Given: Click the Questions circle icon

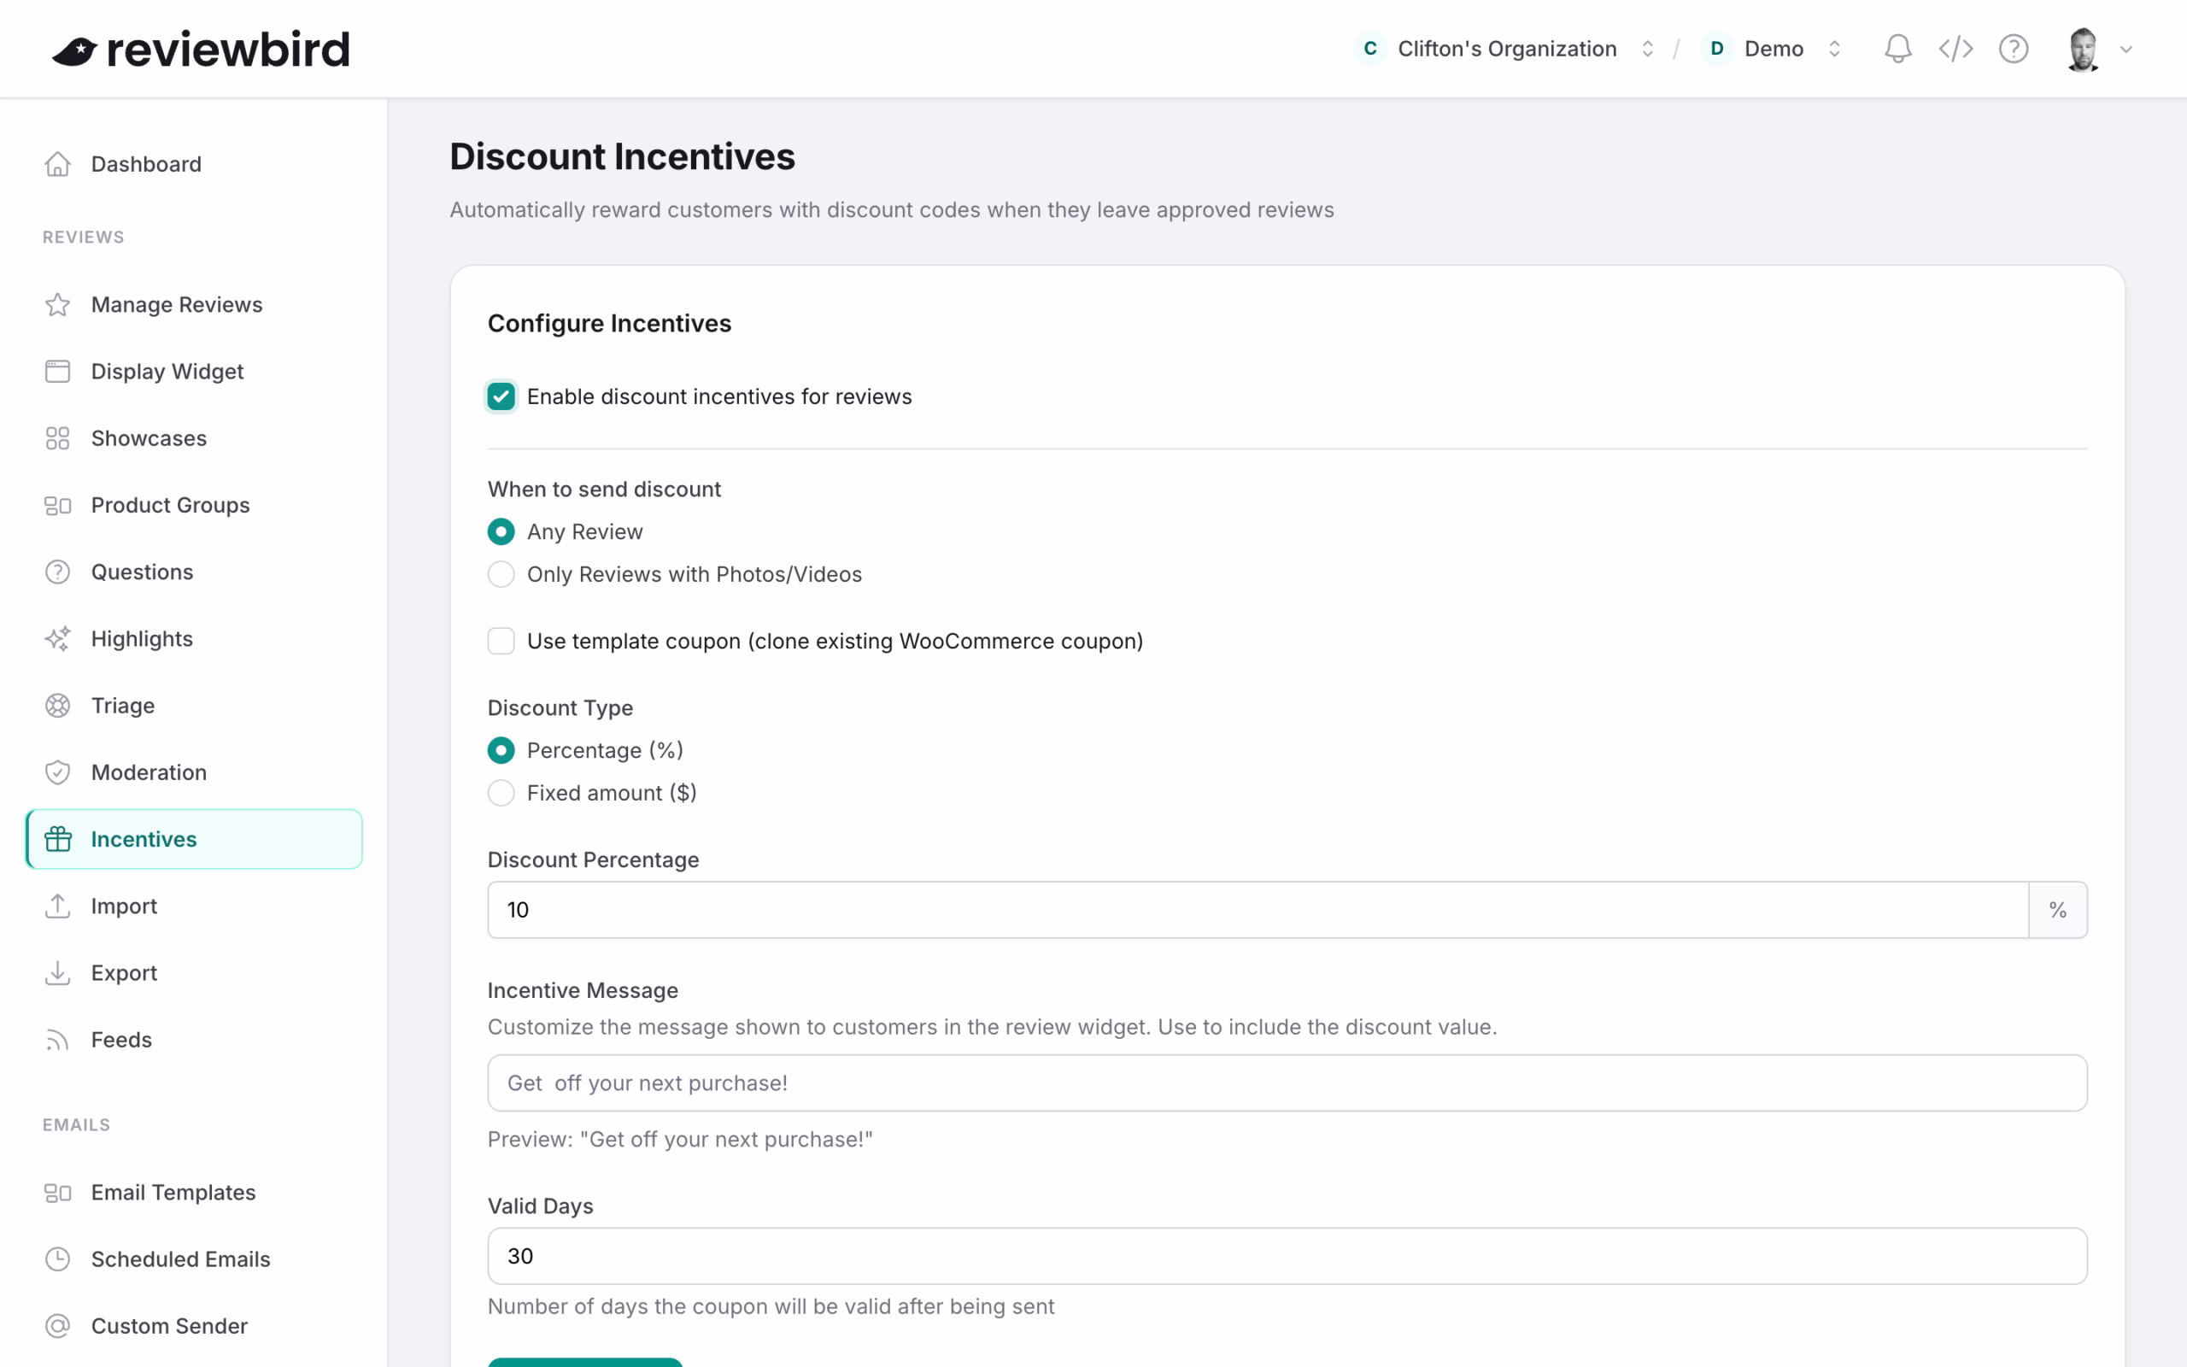Looking at the screenshot, I should [x=58, y=572].
